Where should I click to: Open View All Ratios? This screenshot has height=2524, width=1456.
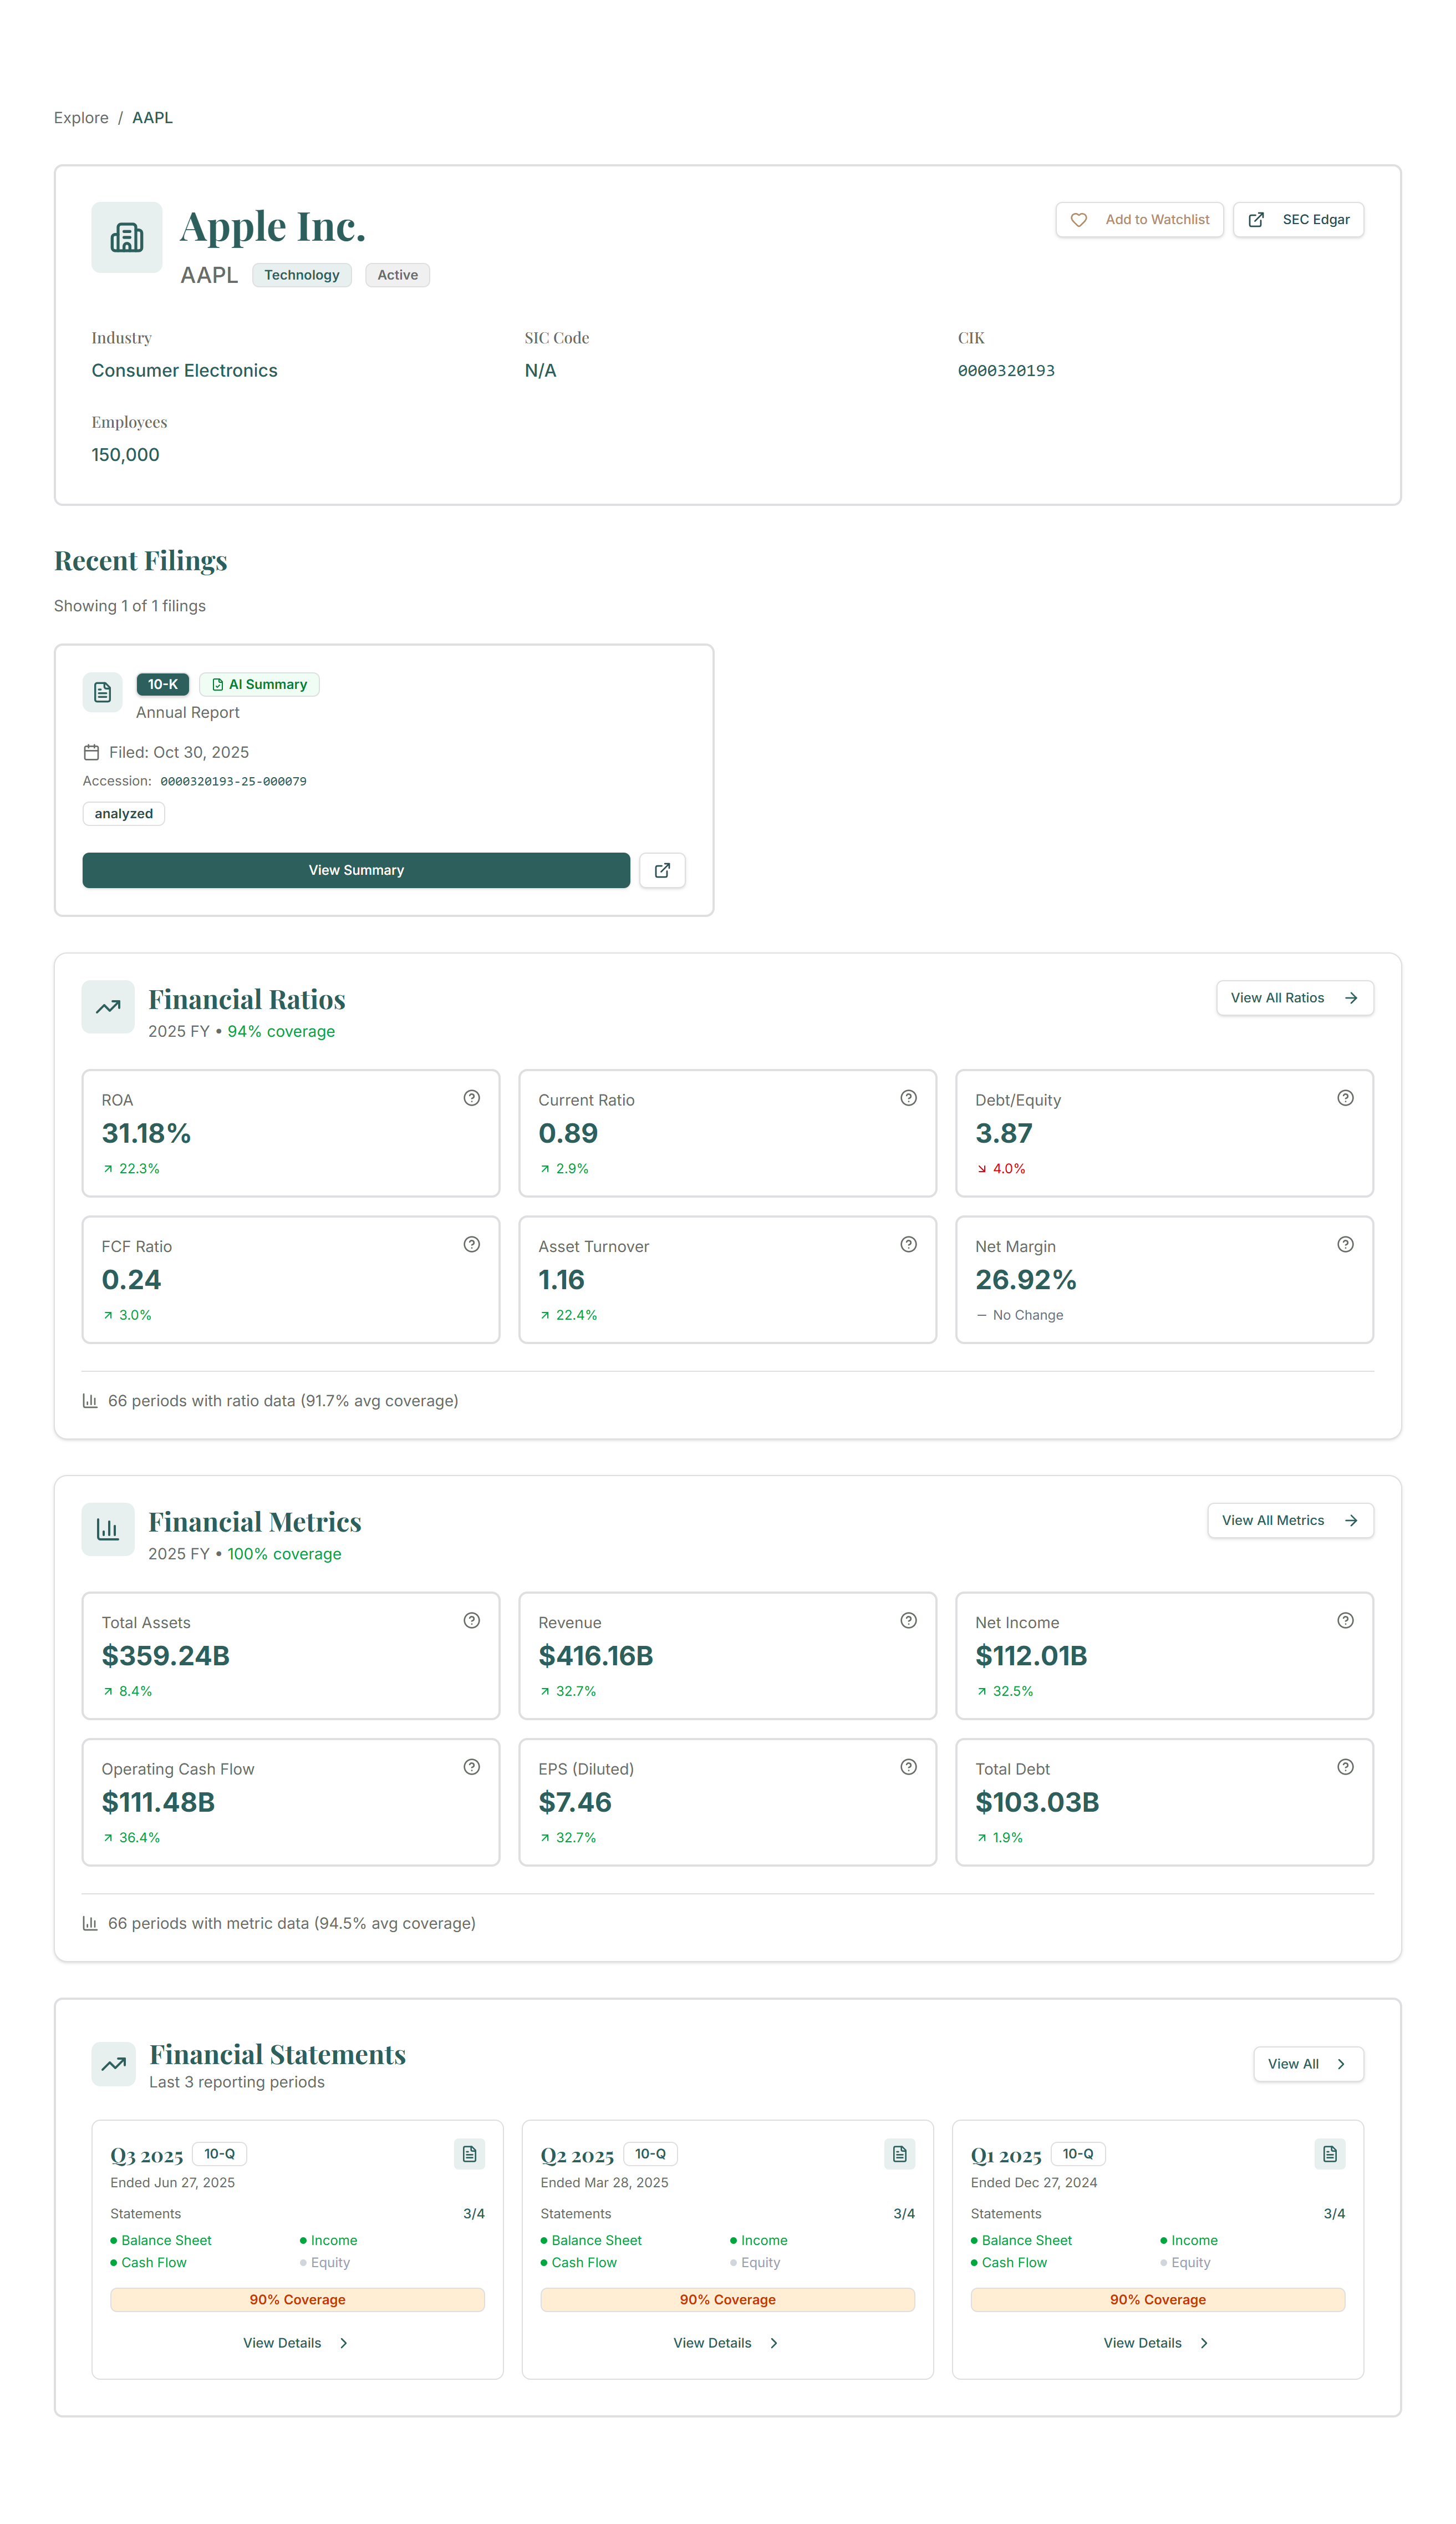1294,997
